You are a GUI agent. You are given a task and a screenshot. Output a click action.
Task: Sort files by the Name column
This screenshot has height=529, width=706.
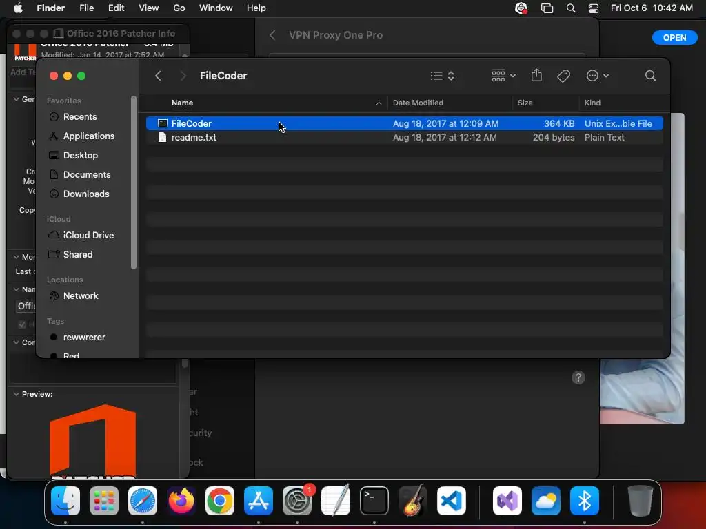(x=182, y=103)
